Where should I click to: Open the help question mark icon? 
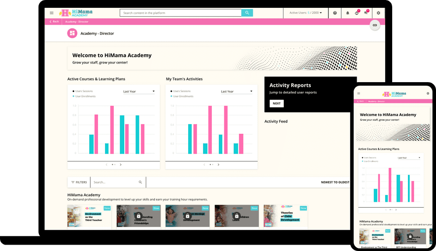click(335, 13)
